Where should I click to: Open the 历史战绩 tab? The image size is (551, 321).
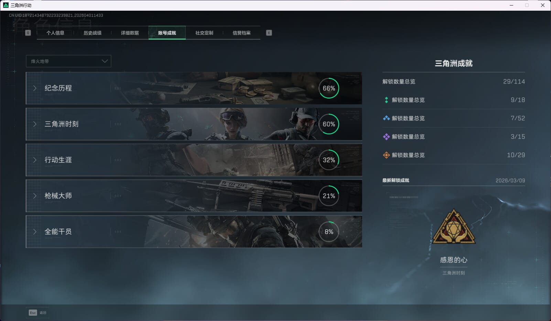93,33
